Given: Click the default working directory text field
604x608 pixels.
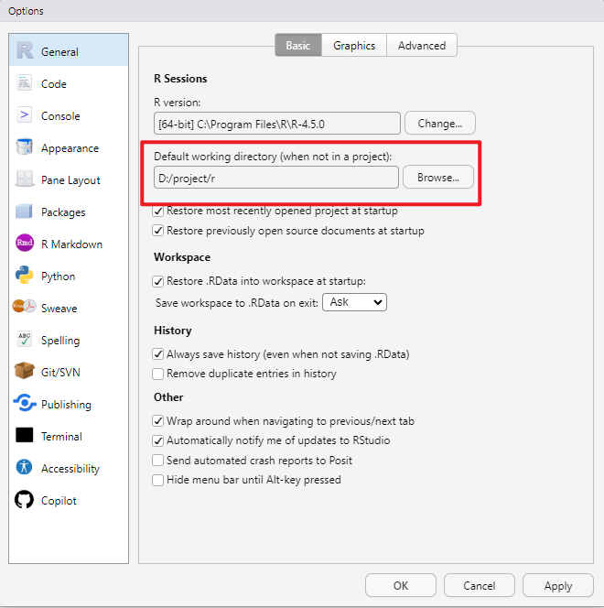Looking at the screenshot, I should [x=276, y=178].
